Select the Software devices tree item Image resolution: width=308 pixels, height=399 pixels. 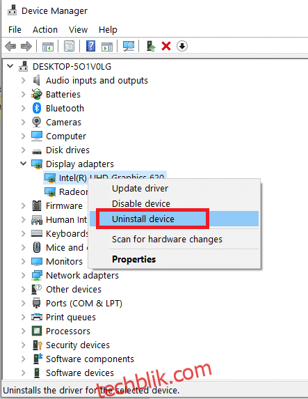click(80, 373)
